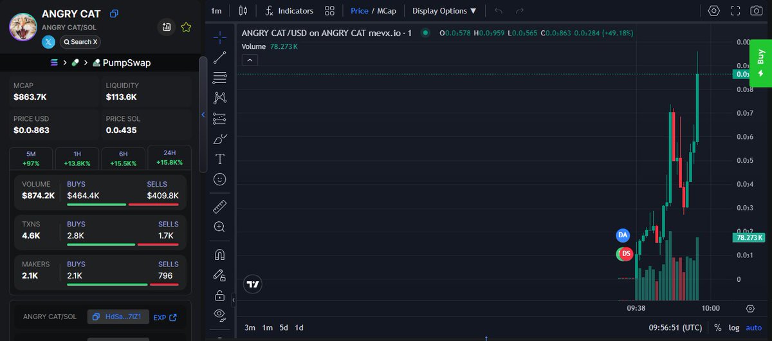Open the EXP explorer link
772x341 pixels.
[x=165, y=317]
